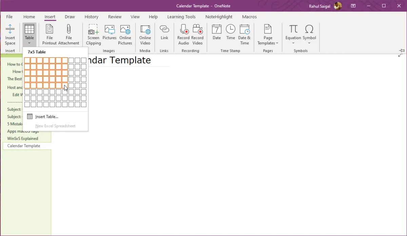Switch to the Draw ribbon tab
This screenshot has height=236, width=407.
point(70,17)
